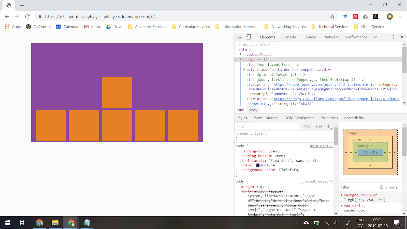Toggle the .cls class editor button

[318, 126]
